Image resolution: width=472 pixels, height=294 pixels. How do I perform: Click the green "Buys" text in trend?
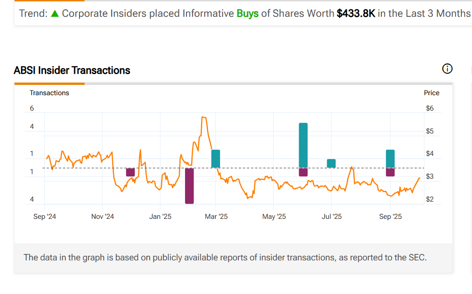pyautogui.click(x=247, y=14)
